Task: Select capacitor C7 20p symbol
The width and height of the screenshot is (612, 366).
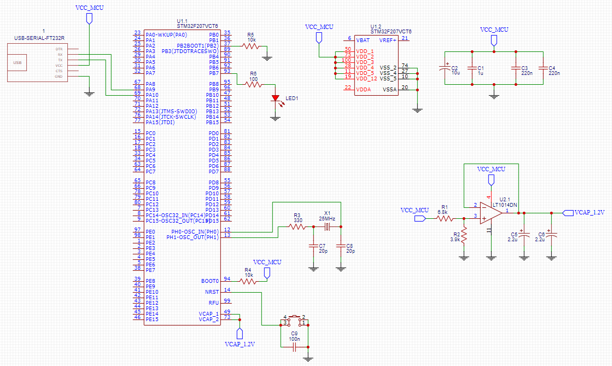Action: pyautogui.click(x=313, y=246)
